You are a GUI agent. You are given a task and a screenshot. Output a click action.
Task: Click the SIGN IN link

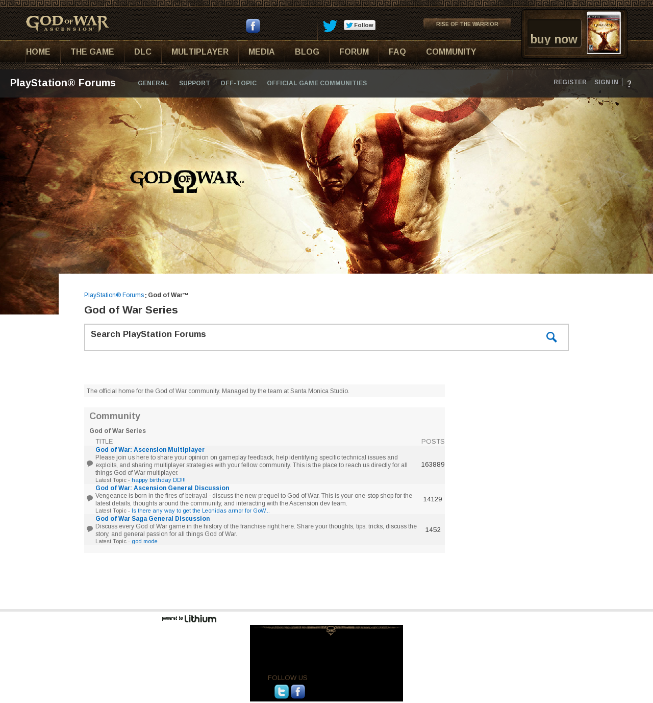pos(606,82)
